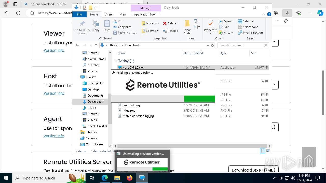Click This PC in address breadcrumb
Viewport: 326px width, 183px height.
(x=114, y=45)
